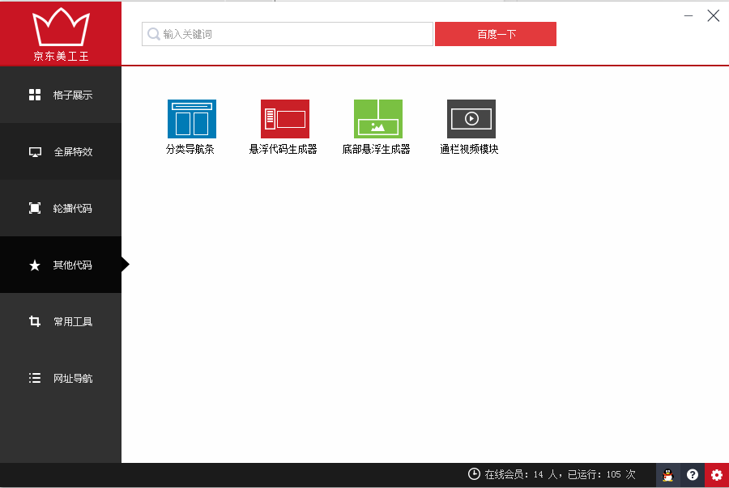Open settings with the red gear icon
The width and height of the screenshot is (729, 488).
click(716, 475)
